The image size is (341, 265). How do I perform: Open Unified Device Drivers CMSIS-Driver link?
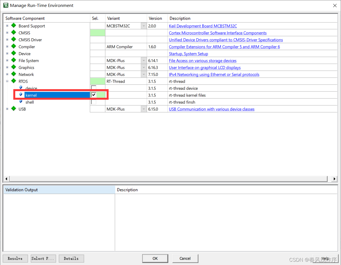pos(226,40)
